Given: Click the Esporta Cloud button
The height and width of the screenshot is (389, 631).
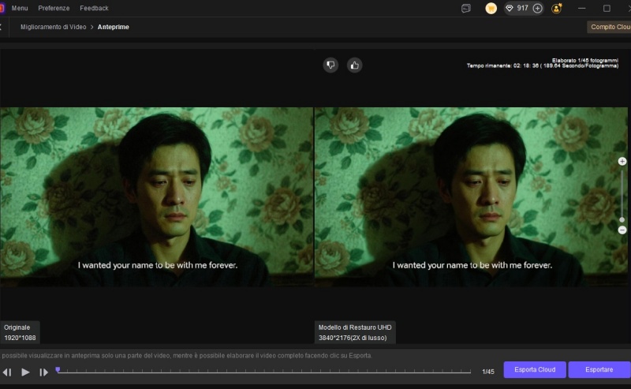Looking at the screenshot, I should (535, 369).
